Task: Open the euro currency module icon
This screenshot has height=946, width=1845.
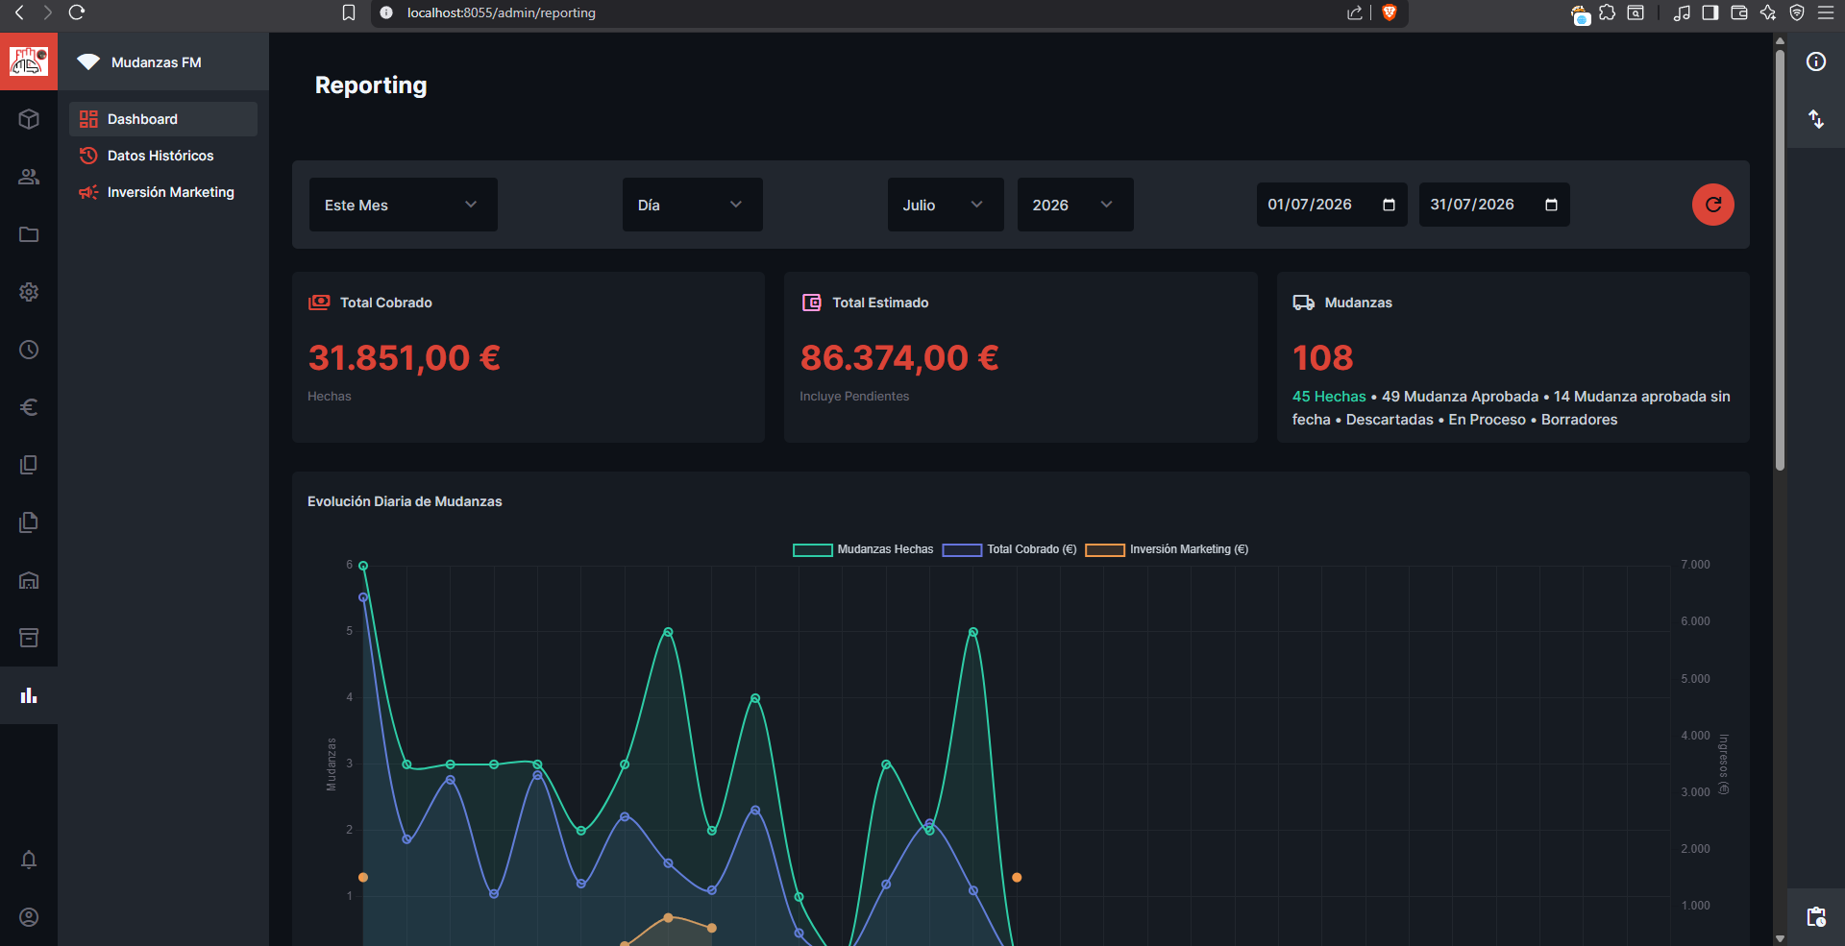Action: pyautogui.click(x=29, y=407)
